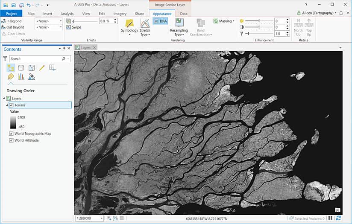Switch to the Share ribbon tab

[x=139, y=14]
